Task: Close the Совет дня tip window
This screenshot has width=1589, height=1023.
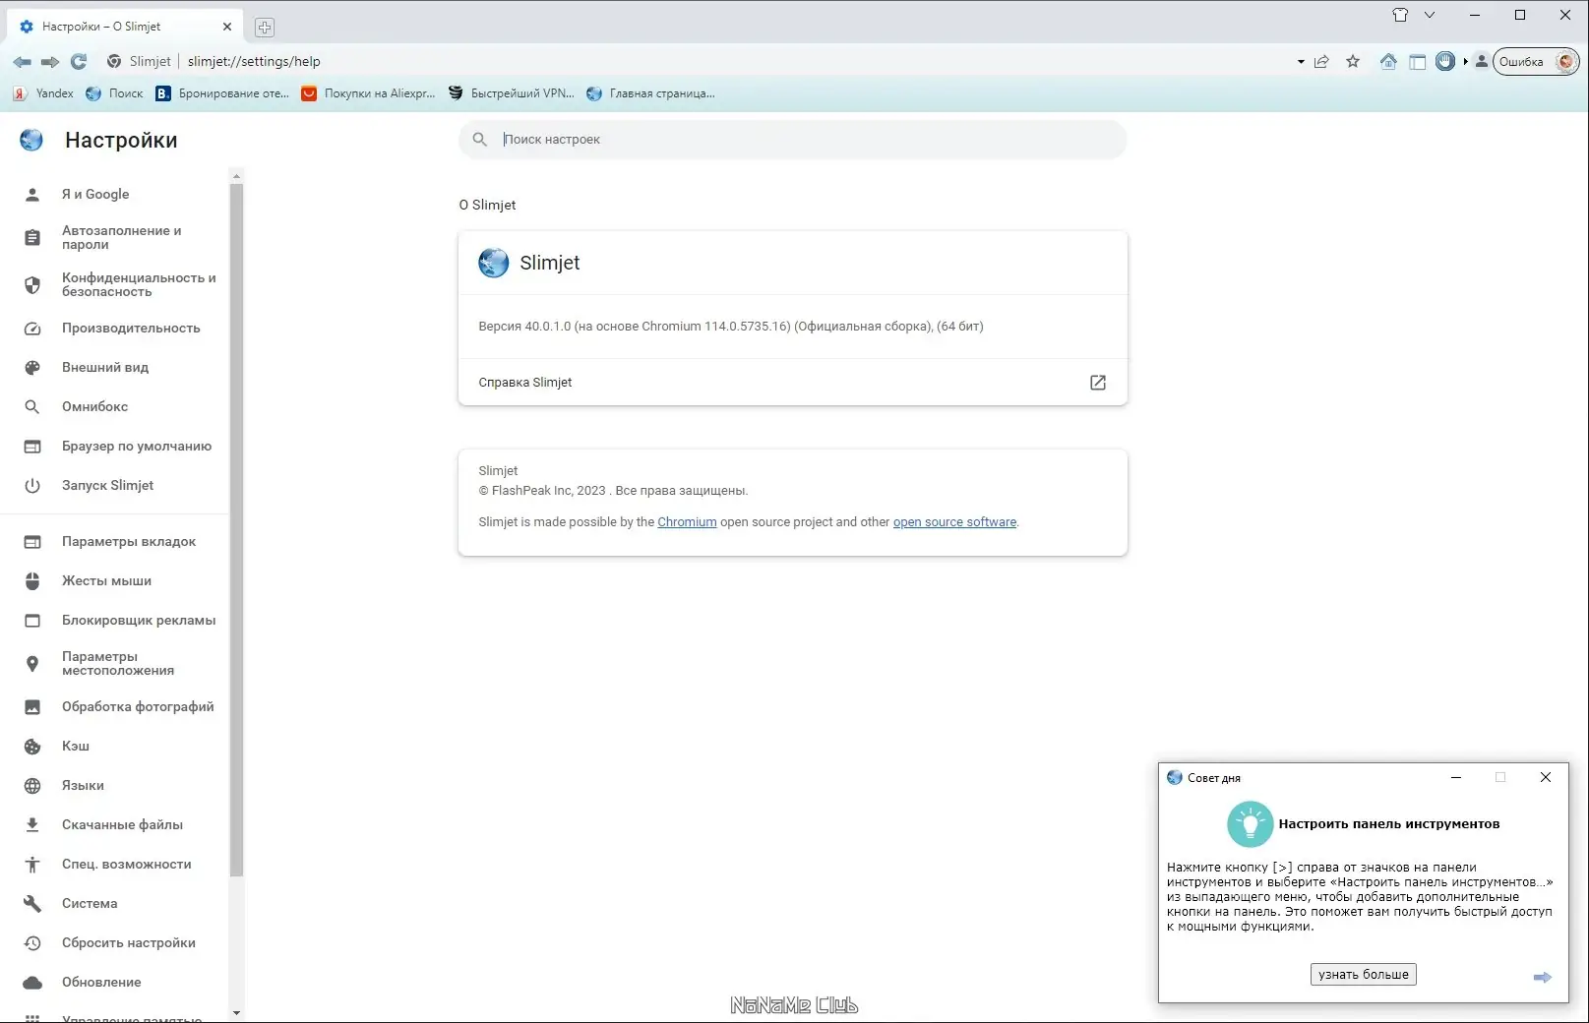Action: pyautogui.click(x=1546, y=777)
